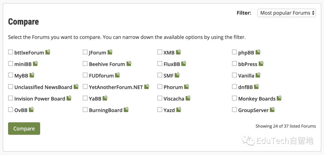
Task: Click details icon next to Beehive Forum
Action: [129, 63]
